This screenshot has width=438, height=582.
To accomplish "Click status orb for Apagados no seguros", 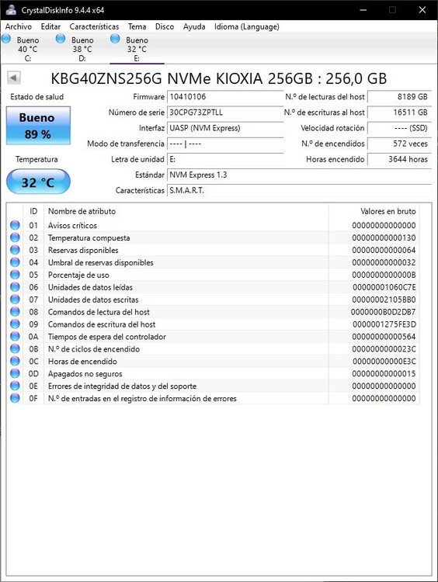I will point(15,373).
